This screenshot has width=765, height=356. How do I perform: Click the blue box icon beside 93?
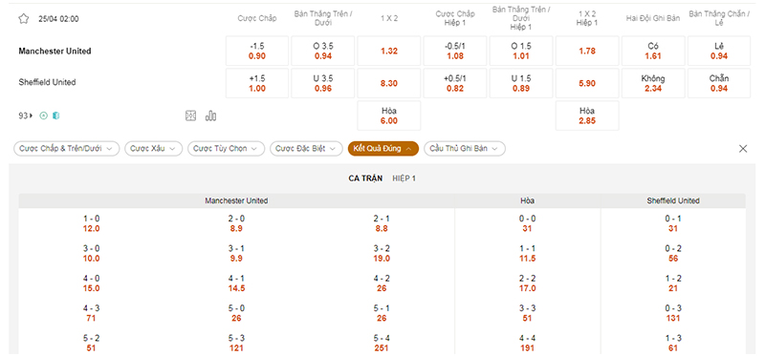coord(56,115)
